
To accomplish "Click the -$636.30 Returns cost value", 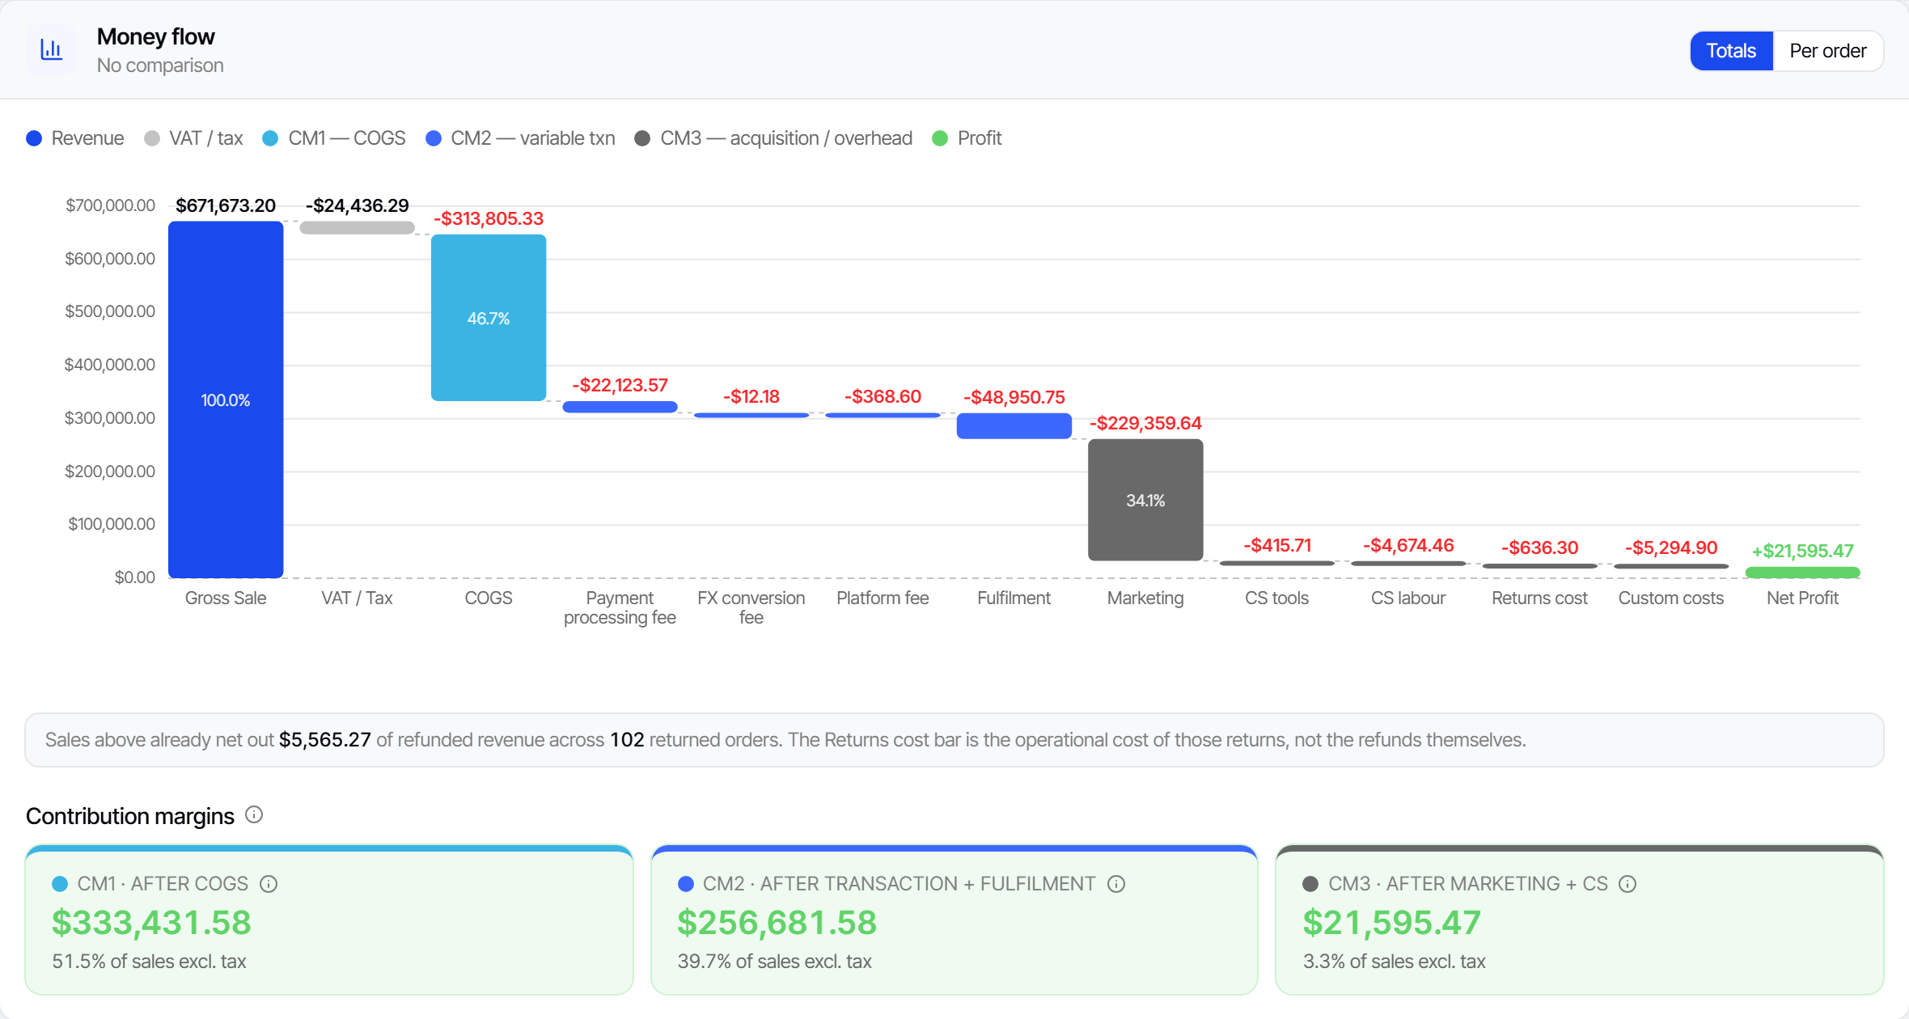I will 1539,548.
